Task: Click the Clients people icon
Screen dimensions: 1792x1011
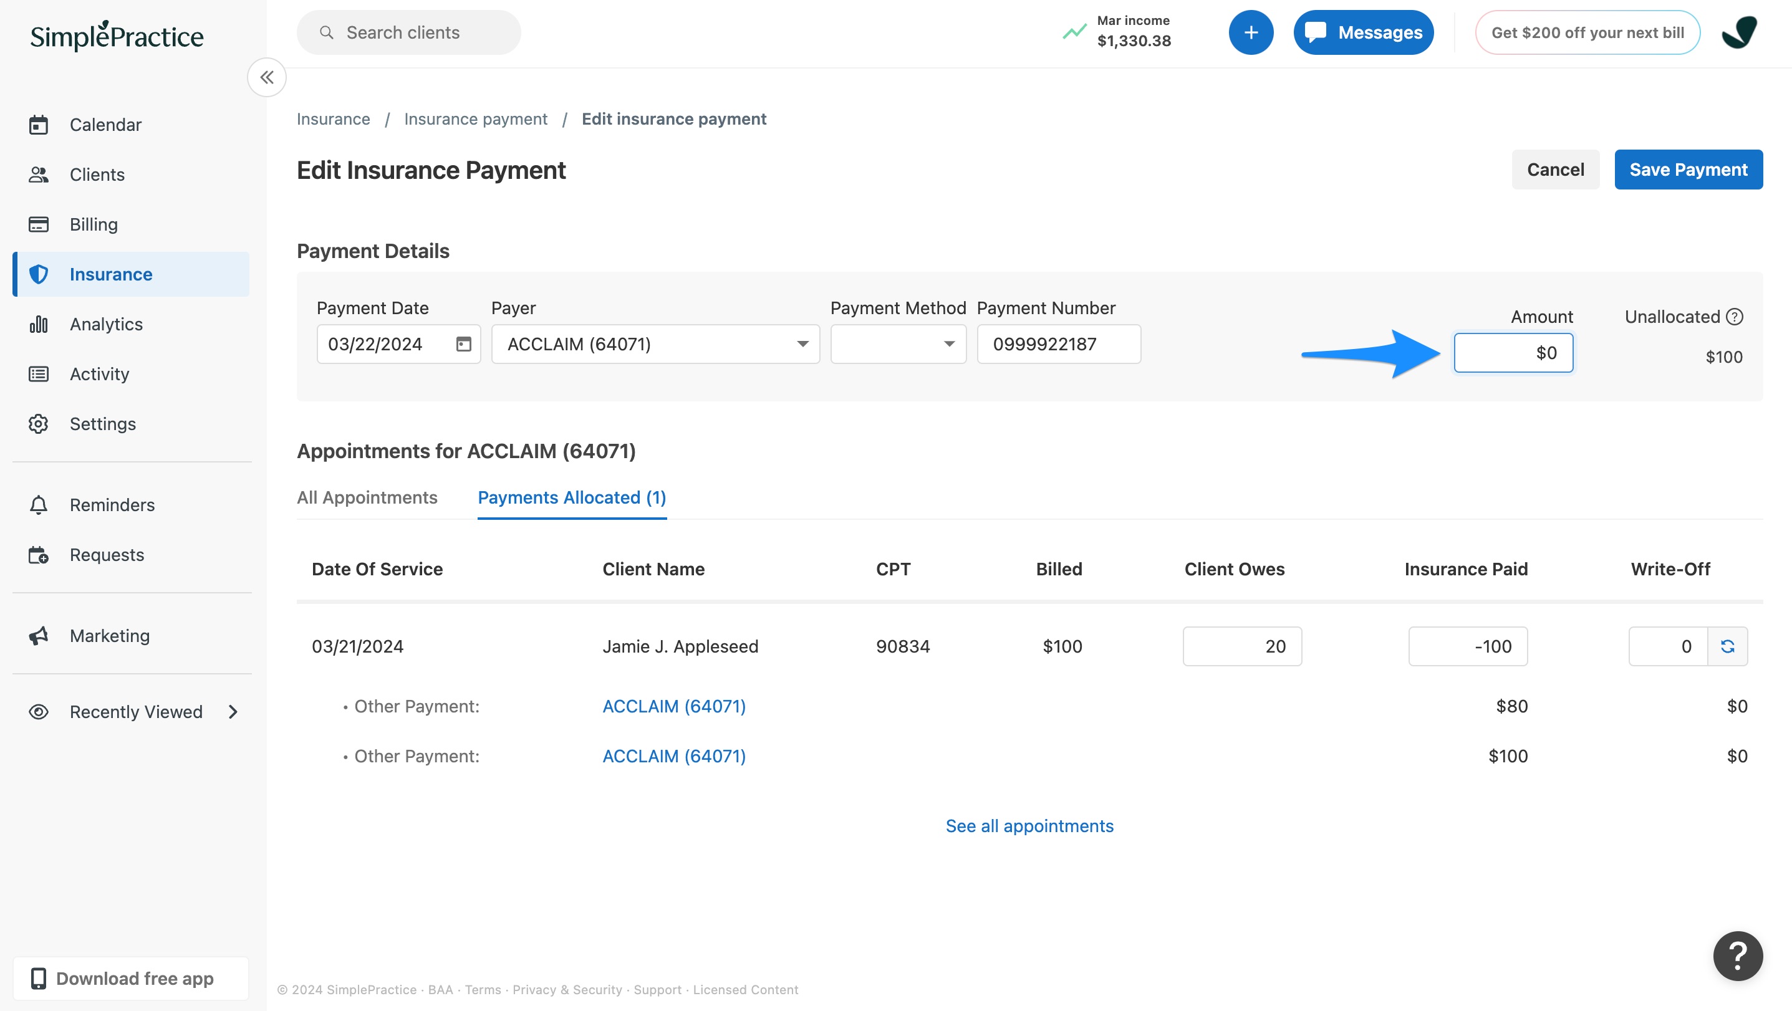Action: pos(38,175)
